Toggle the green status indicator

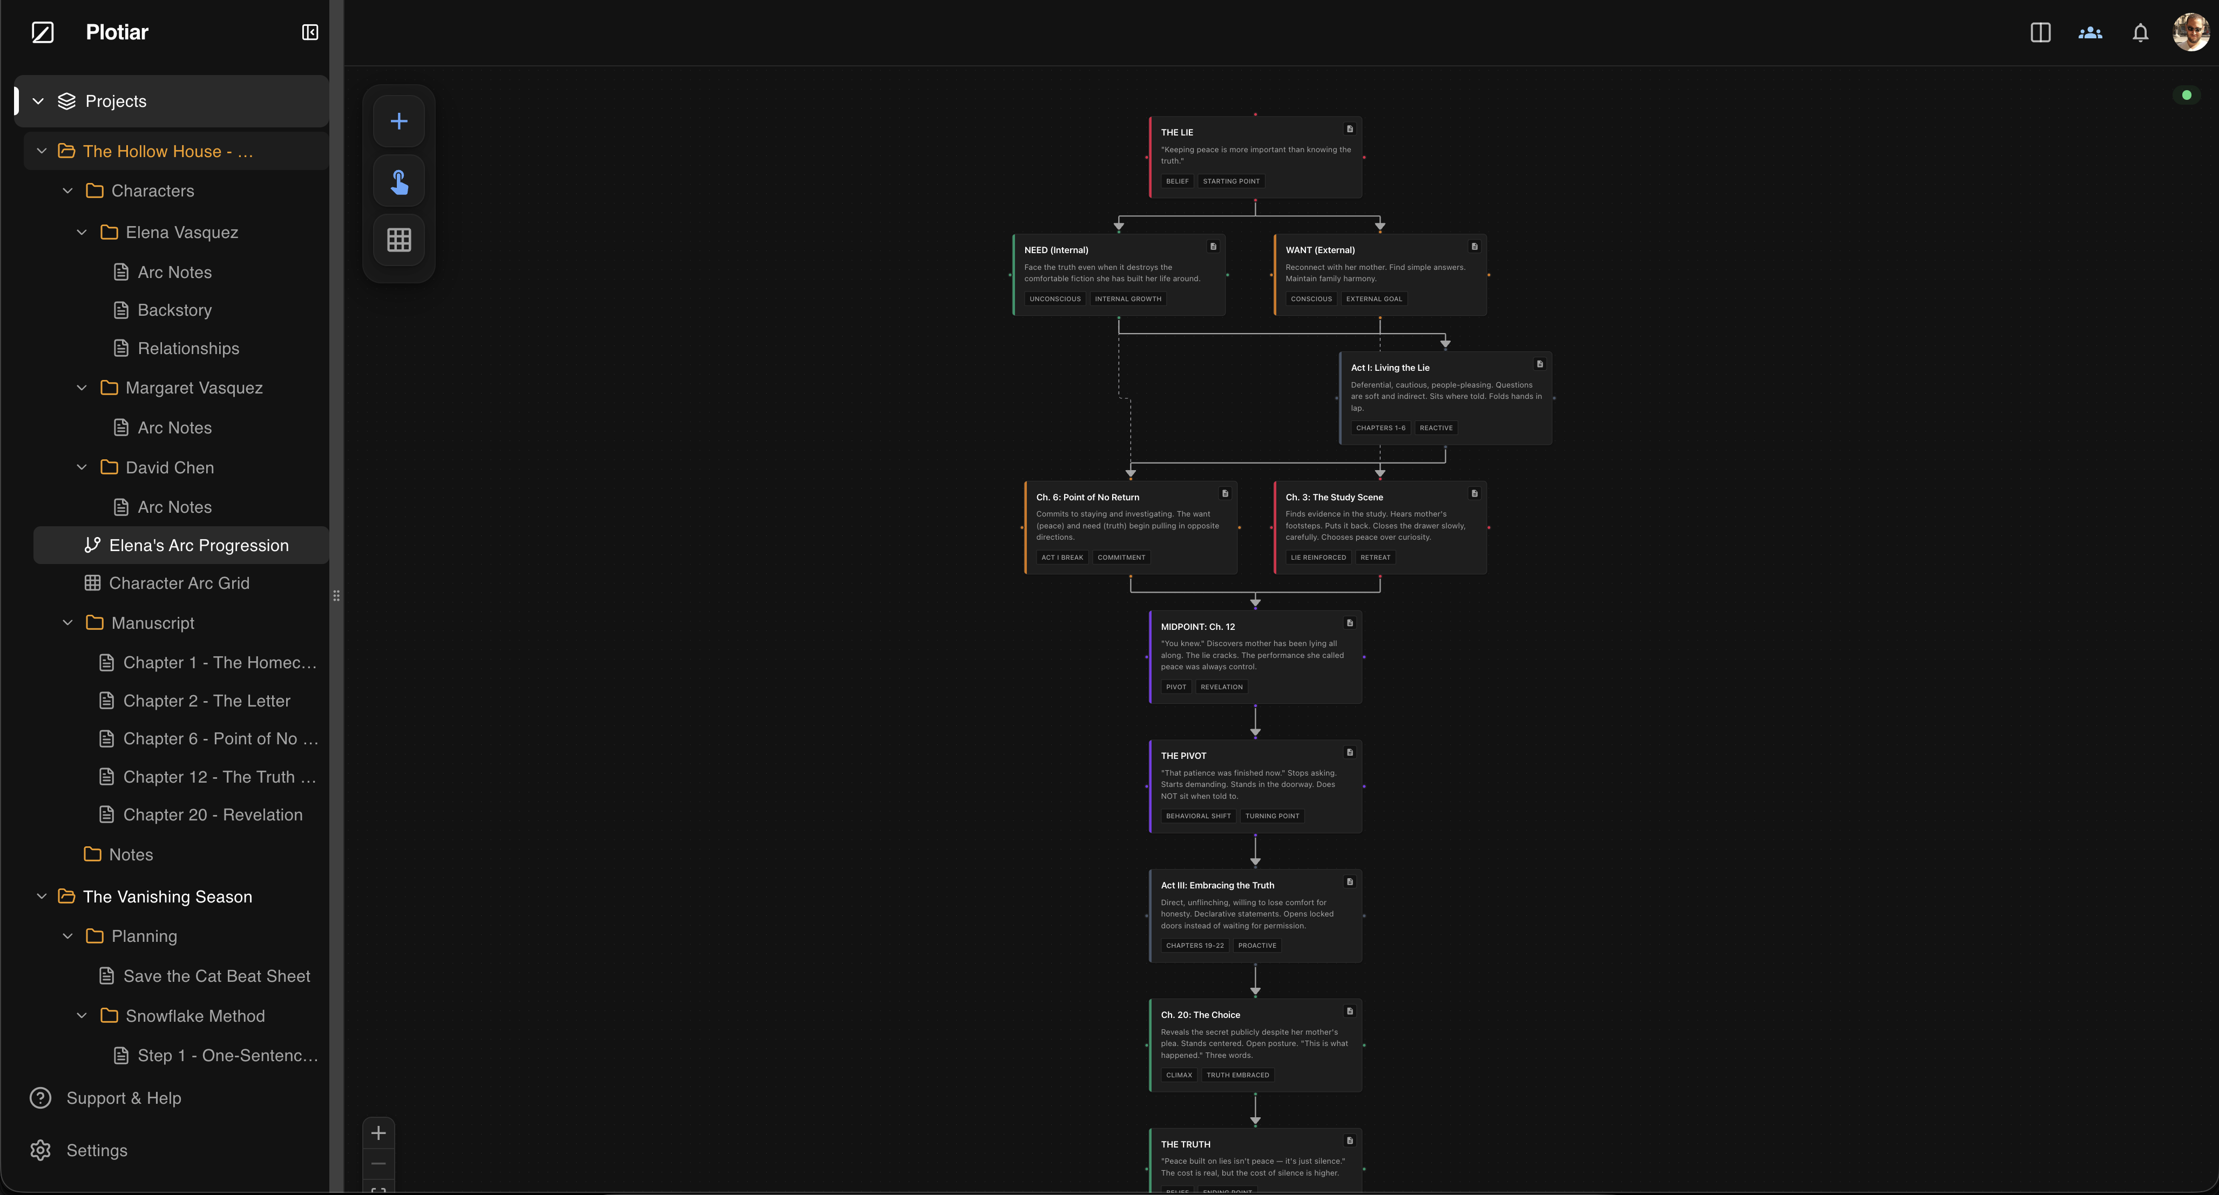point(2186,94)
